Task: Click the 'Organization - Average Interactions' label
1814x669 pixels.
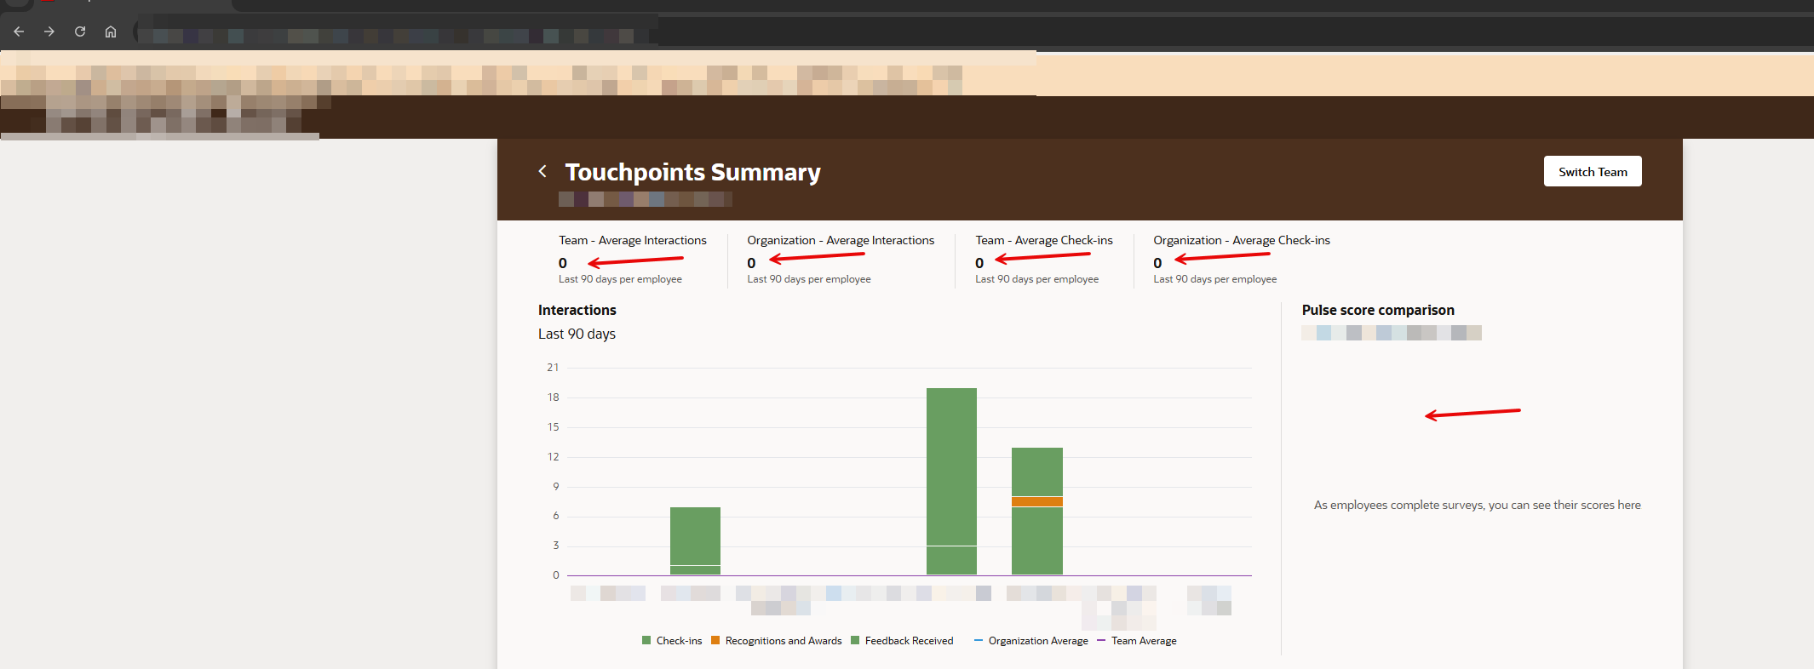Action: tap(841, 240)
